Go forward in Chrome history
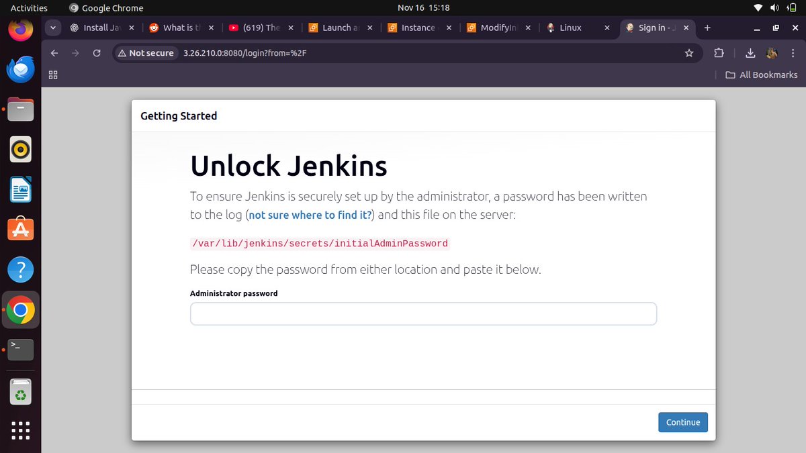The height and width of the screenshot is (453, 806). [75, 53]
